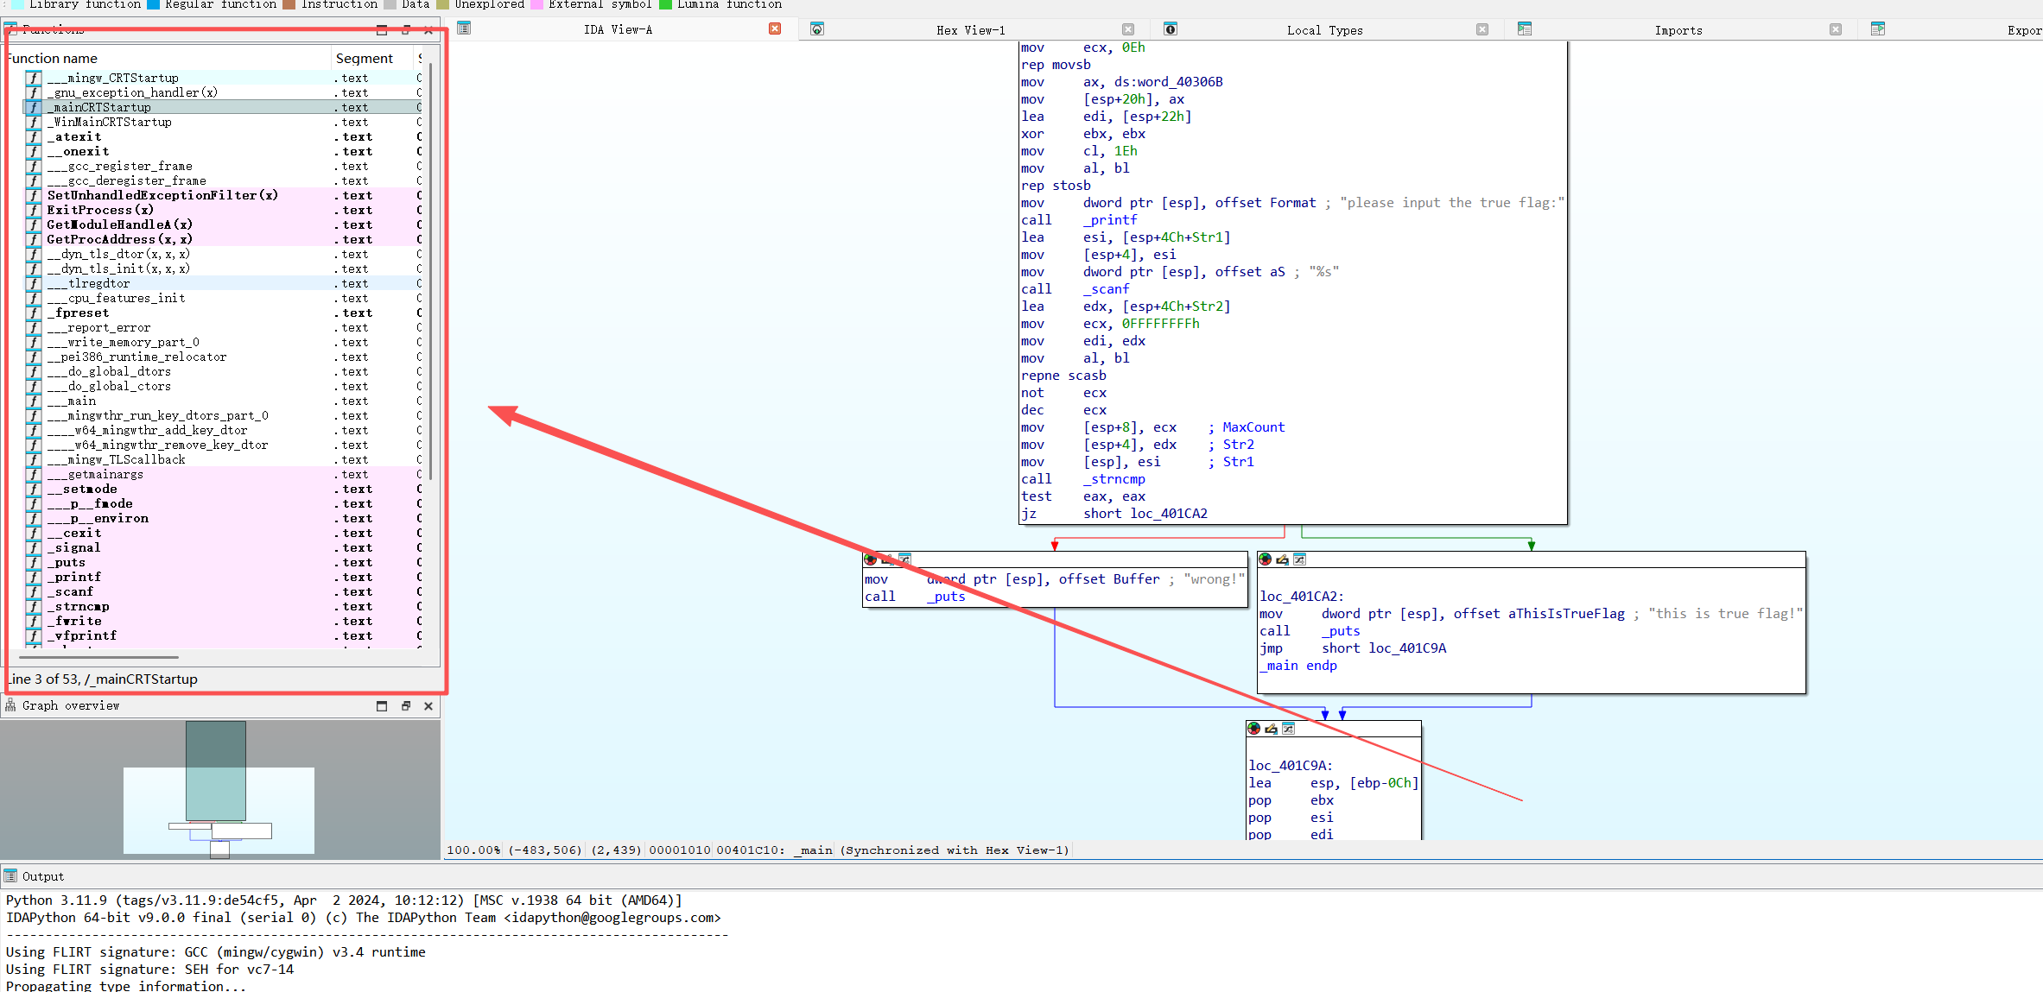Switch to the Hex View-1 tab

coord(970,30)
